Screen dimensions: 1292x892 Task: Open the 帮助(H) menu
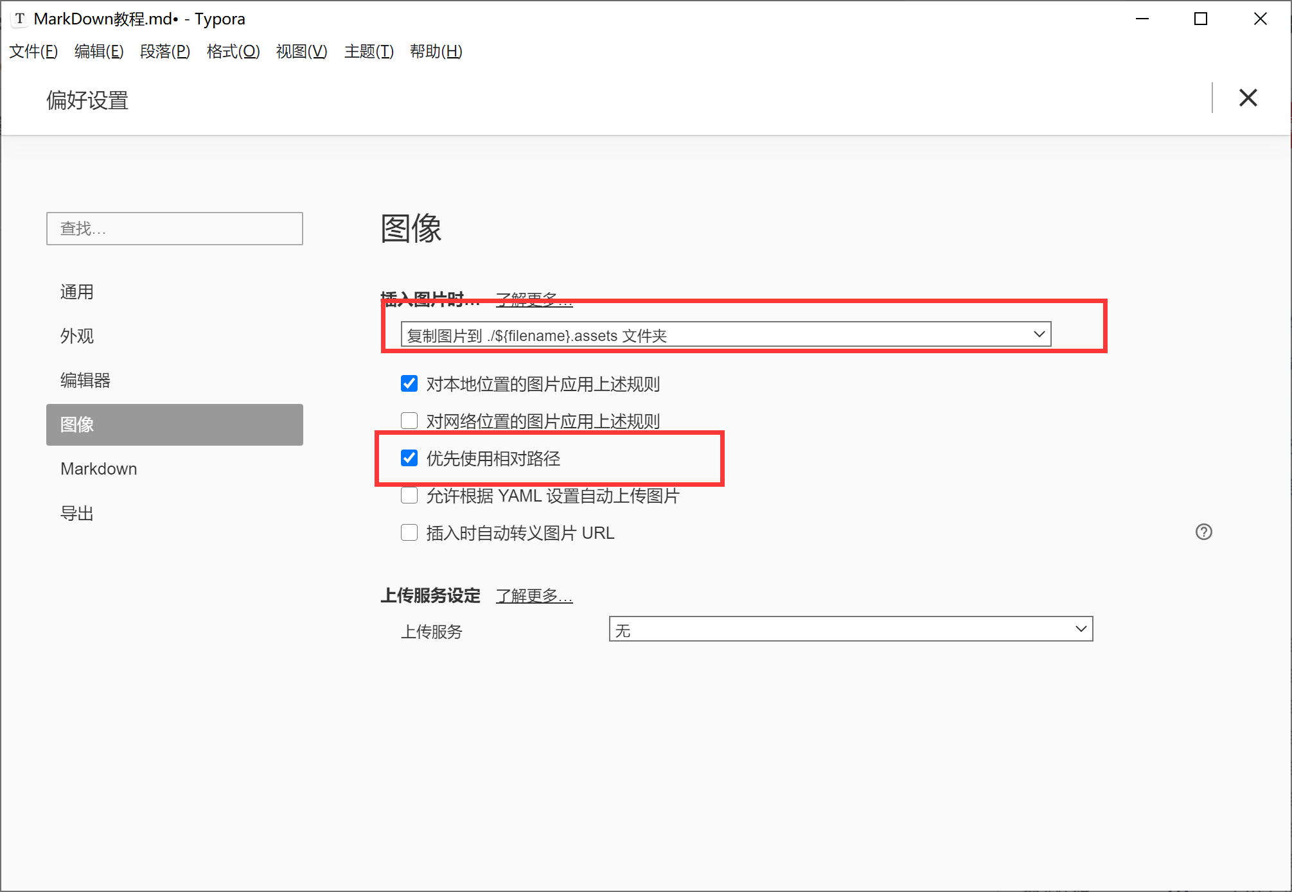point(436,51)
